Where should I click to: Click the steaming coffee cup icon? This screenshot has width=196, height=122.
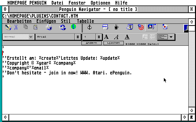pyautogui.click(x=116, y=27)
